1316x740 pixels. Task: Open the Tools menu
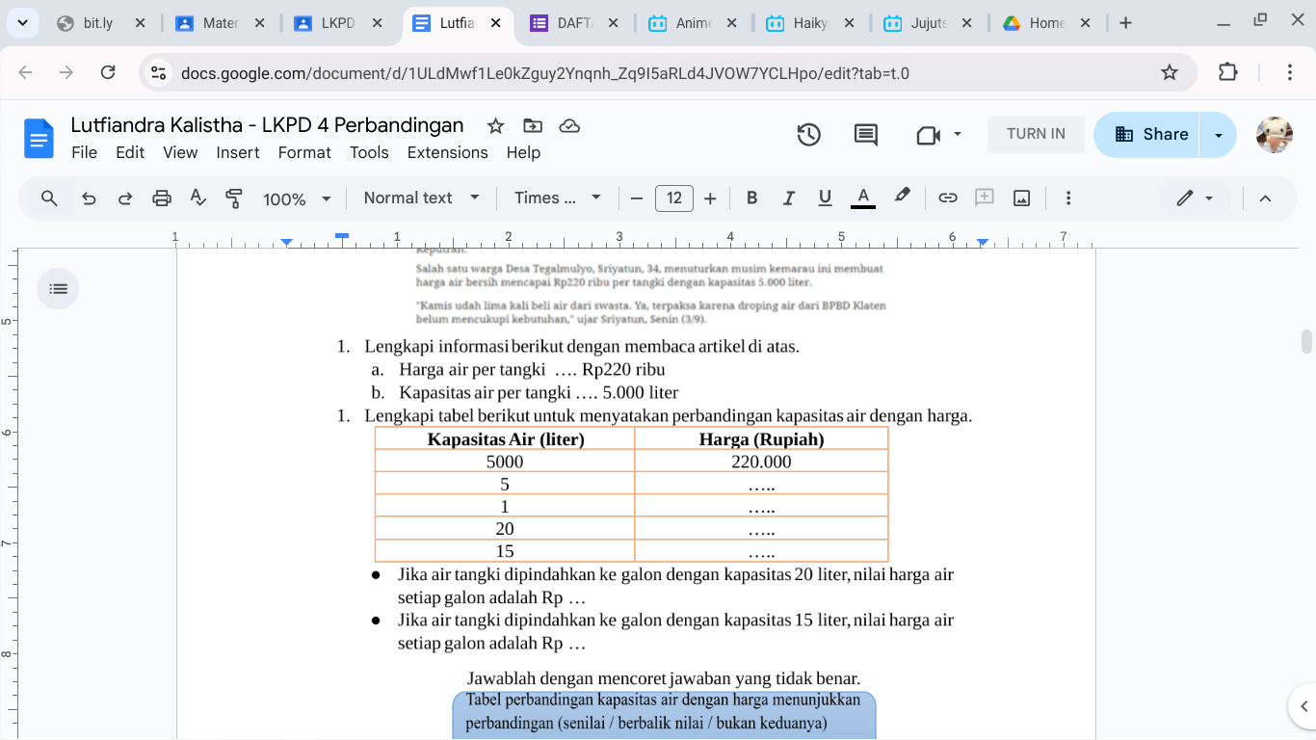(x=369, y=152)
